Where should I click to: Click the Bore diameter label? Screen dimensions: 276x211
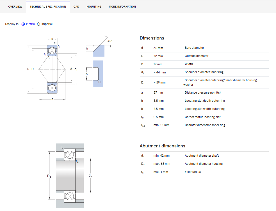tap(194, 48)
